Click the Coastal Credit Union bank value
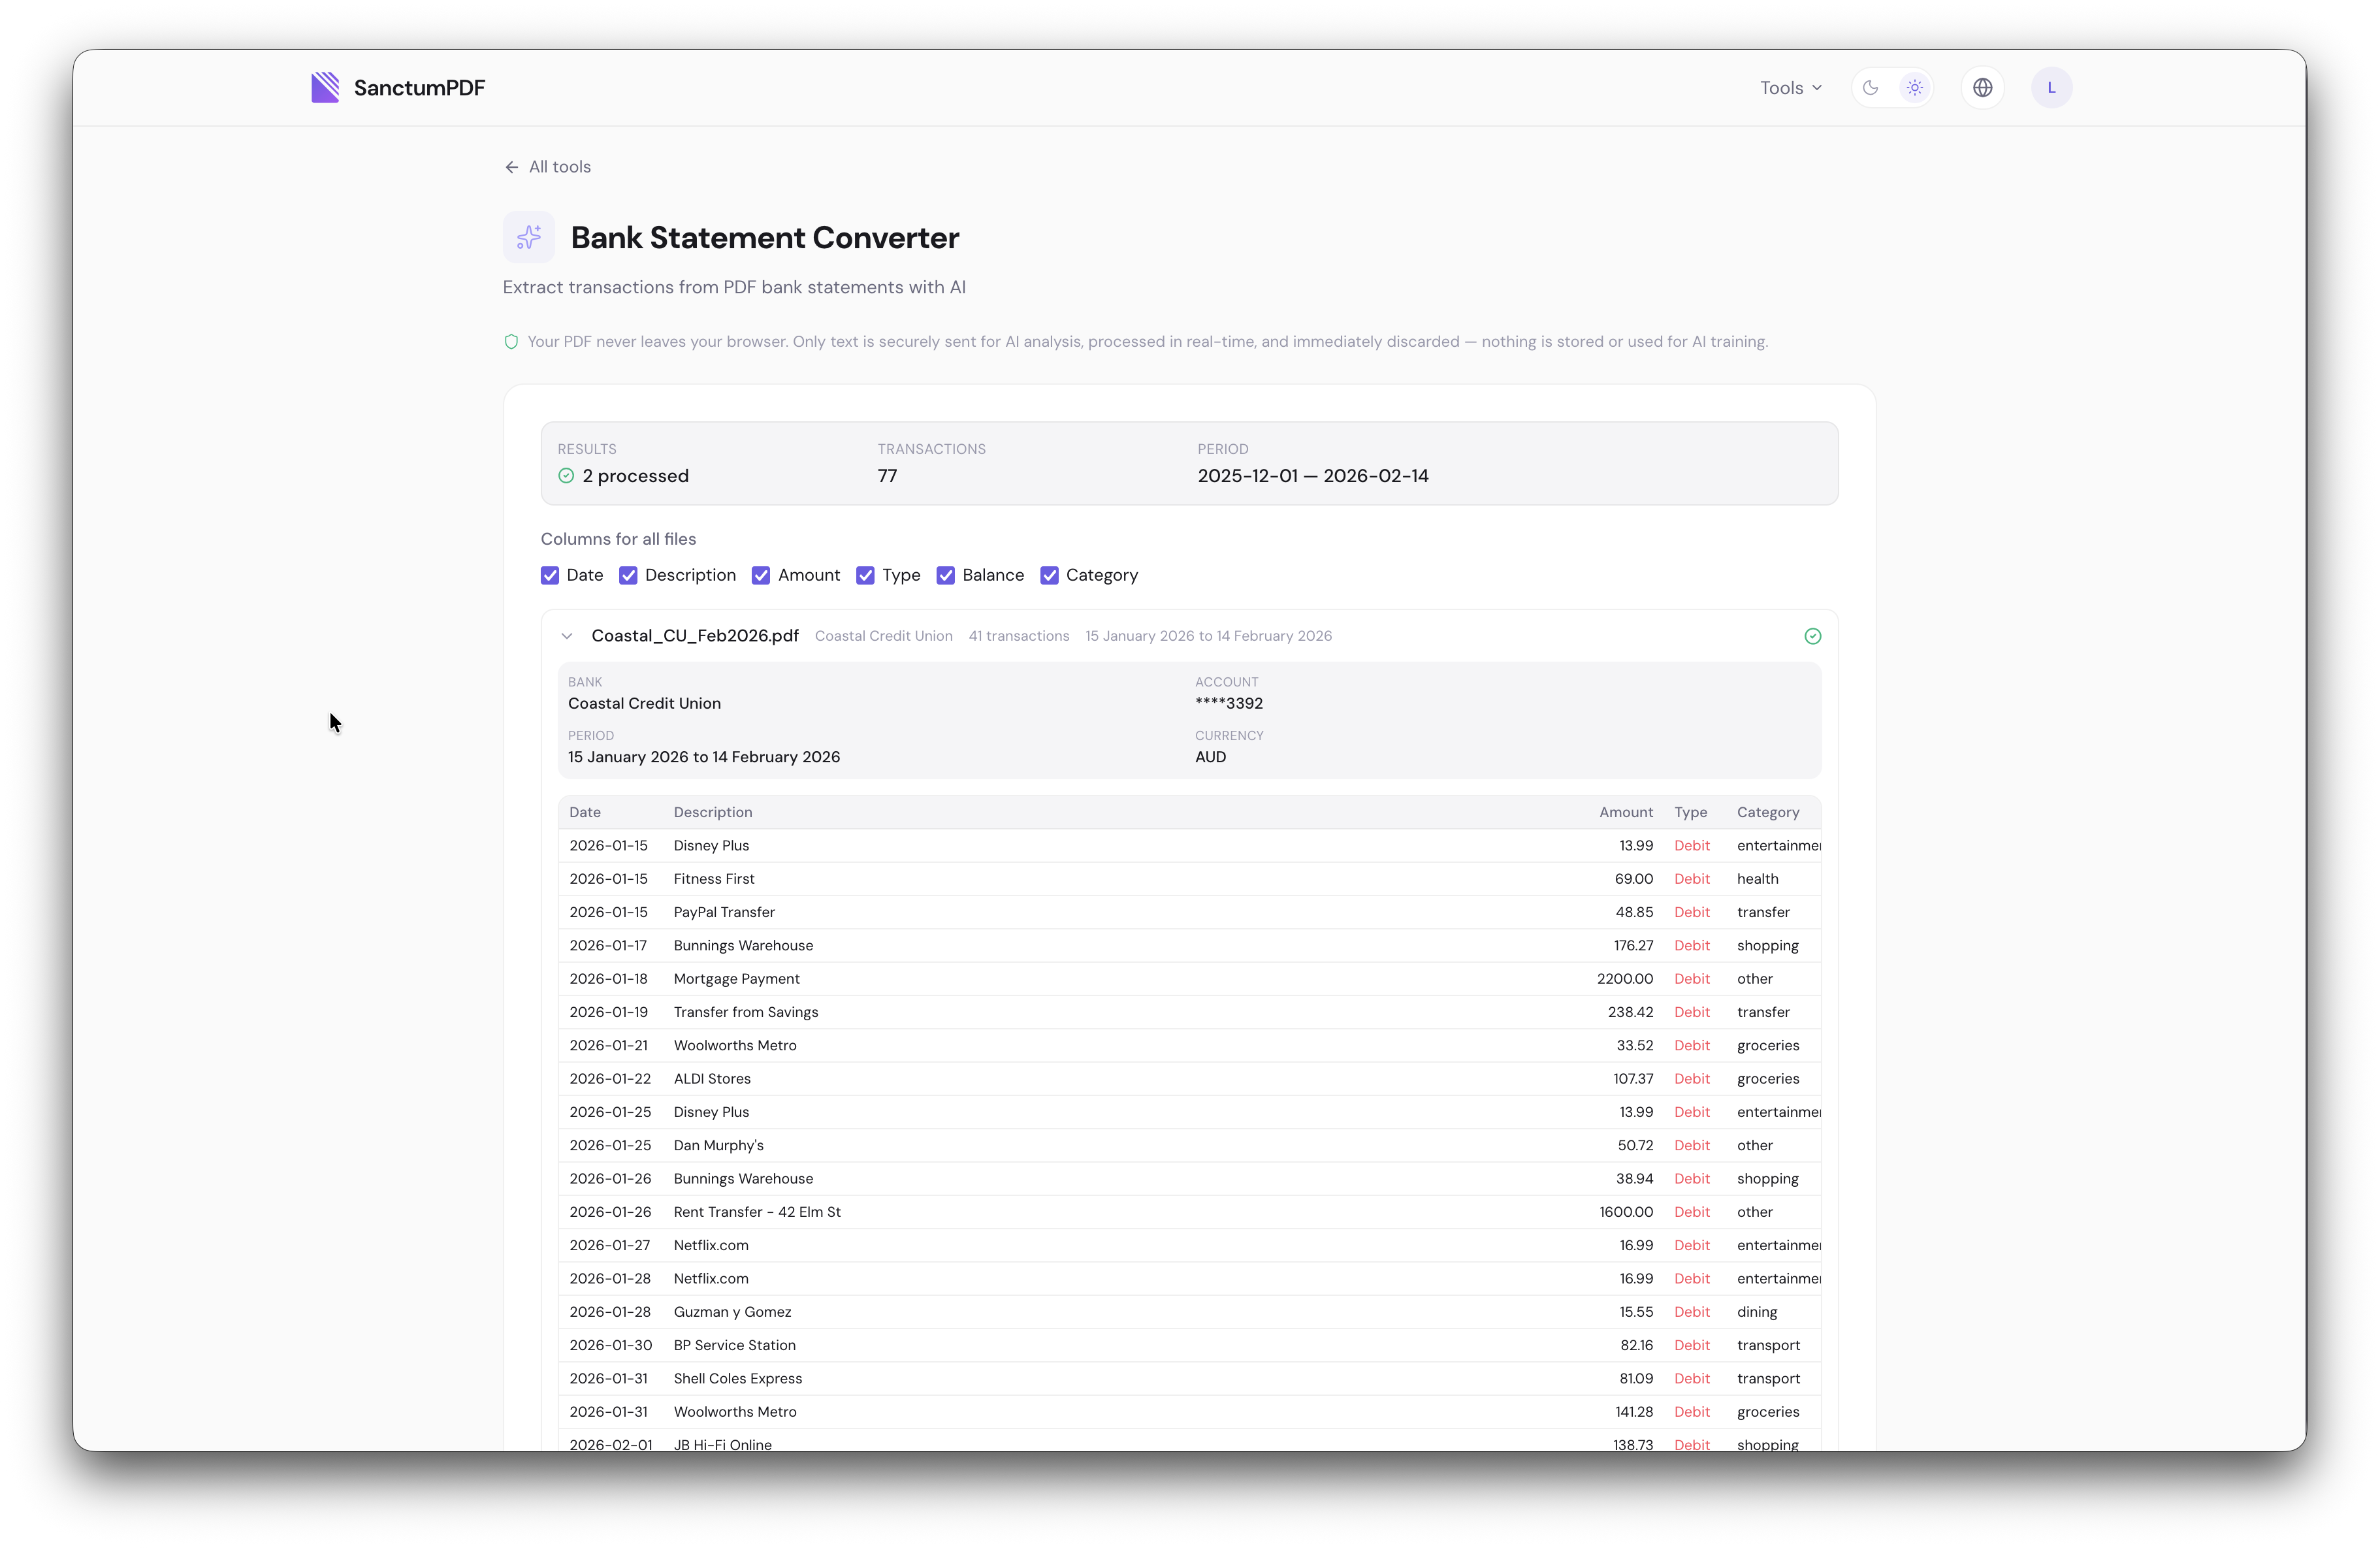The width and height of the screenshot is (2380, 1548). [x=644, y=703]
